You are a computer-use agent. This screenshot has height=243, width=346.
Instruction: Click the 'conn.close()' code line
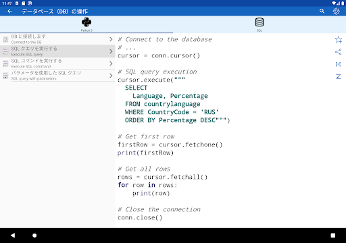[140, 217]
